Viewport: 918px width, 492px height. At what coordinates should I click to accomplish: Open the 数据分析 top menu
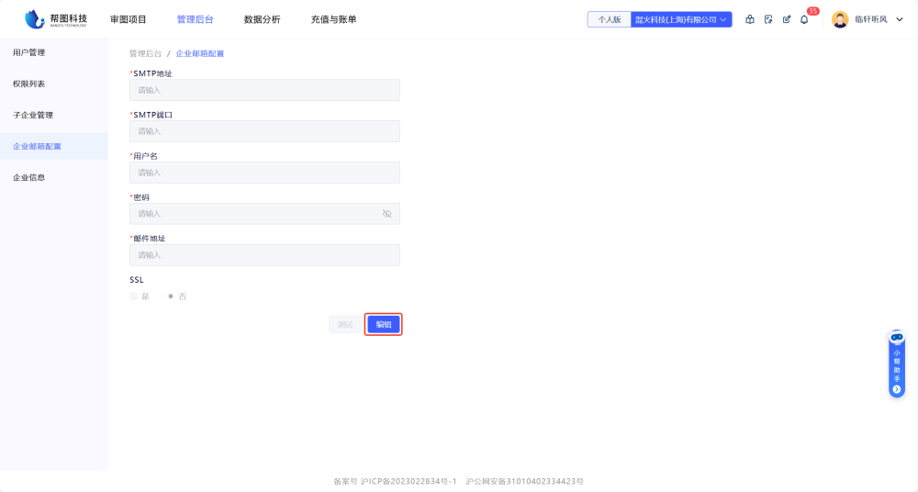click(263, 19)
